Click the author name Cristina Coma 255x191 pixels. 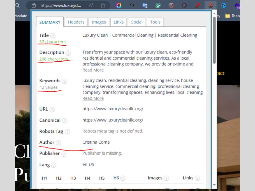click(96, 142)
